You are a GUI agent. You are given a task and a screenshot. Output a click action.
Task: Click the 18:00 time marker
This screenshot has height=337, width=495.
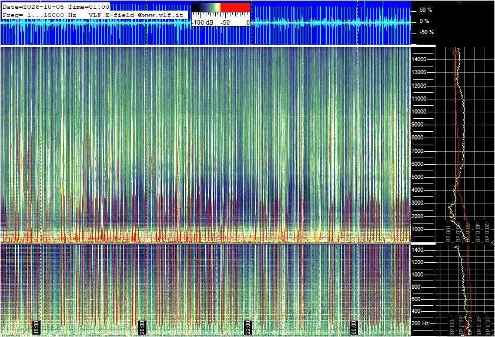pyautogui.click(x=36, y=327)
